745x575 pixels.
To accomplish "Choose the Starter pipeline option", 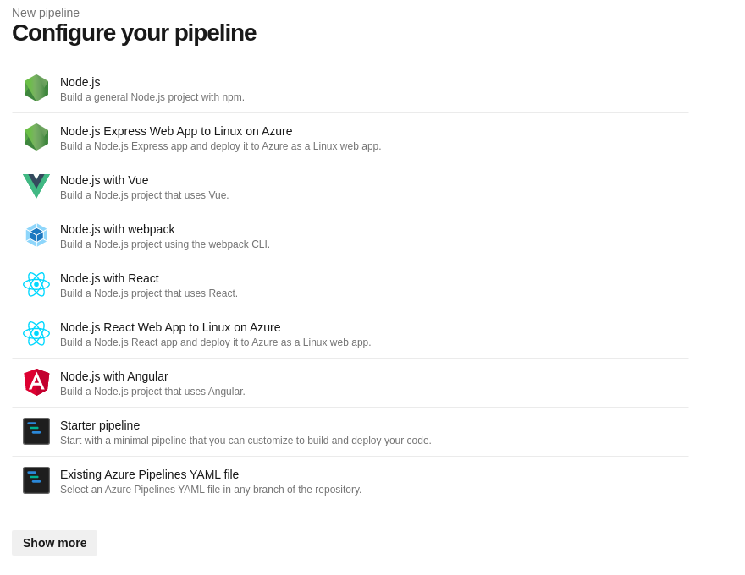I will pyautogui.click(x=100, y=425).
